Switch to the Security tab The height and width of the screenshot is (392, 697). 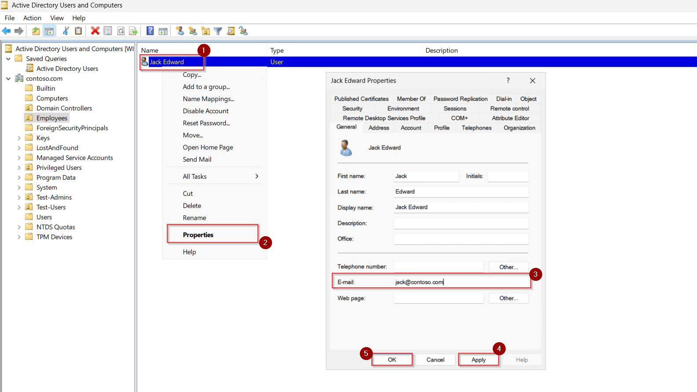click(352, 109)
